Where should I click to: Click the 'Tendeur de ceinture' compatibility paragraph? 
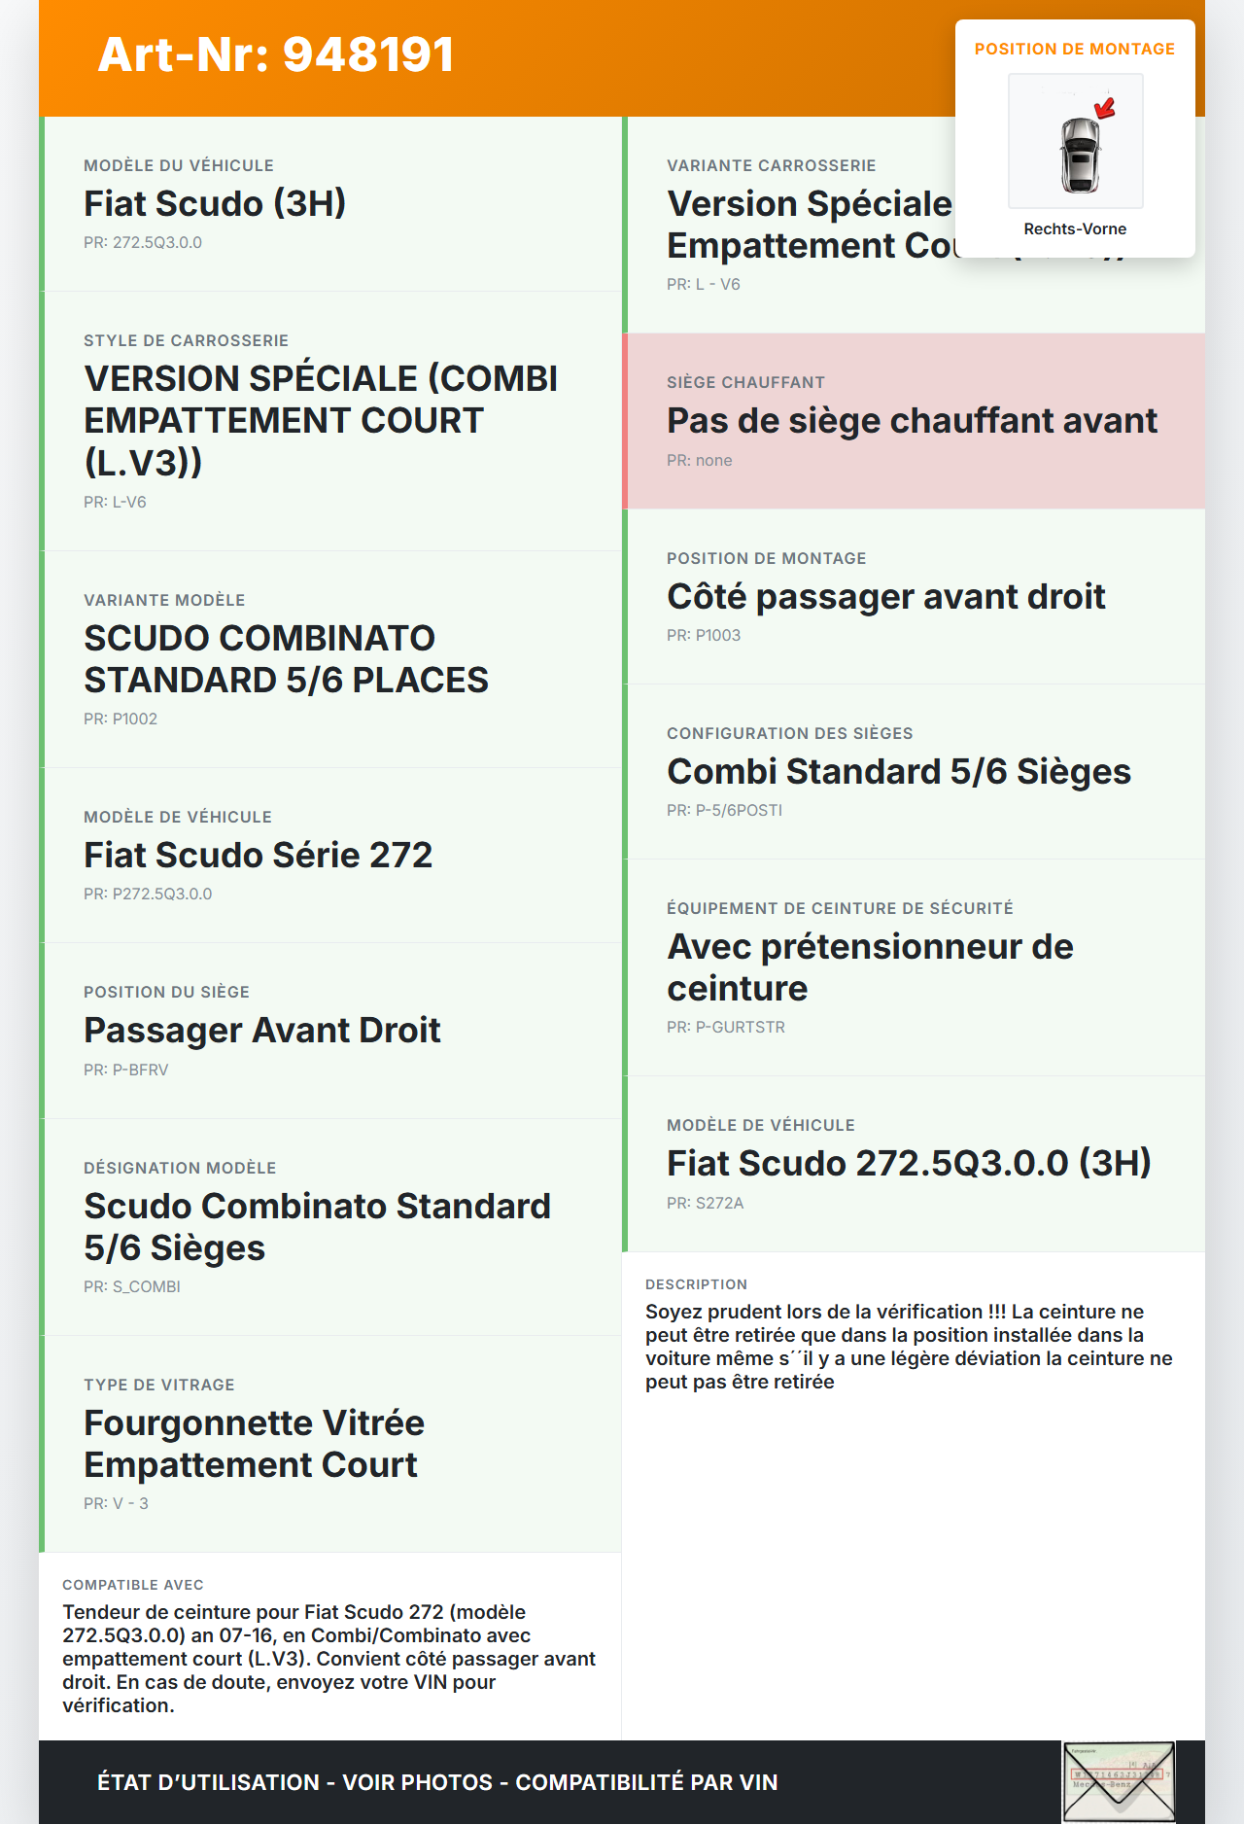pyautogui.click(x=328, y=1658)
